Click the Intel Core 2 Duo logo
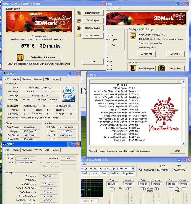 point(69,94)
